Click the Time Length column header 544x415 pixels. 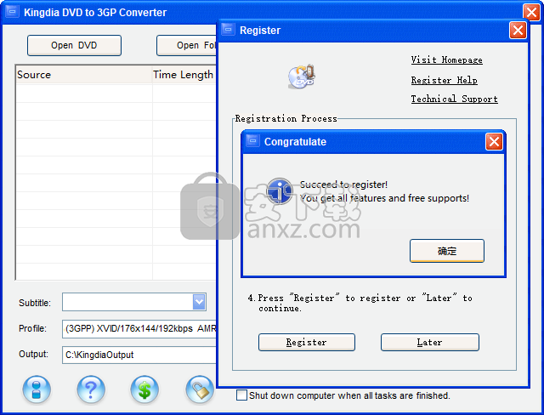tap(184, 75)
